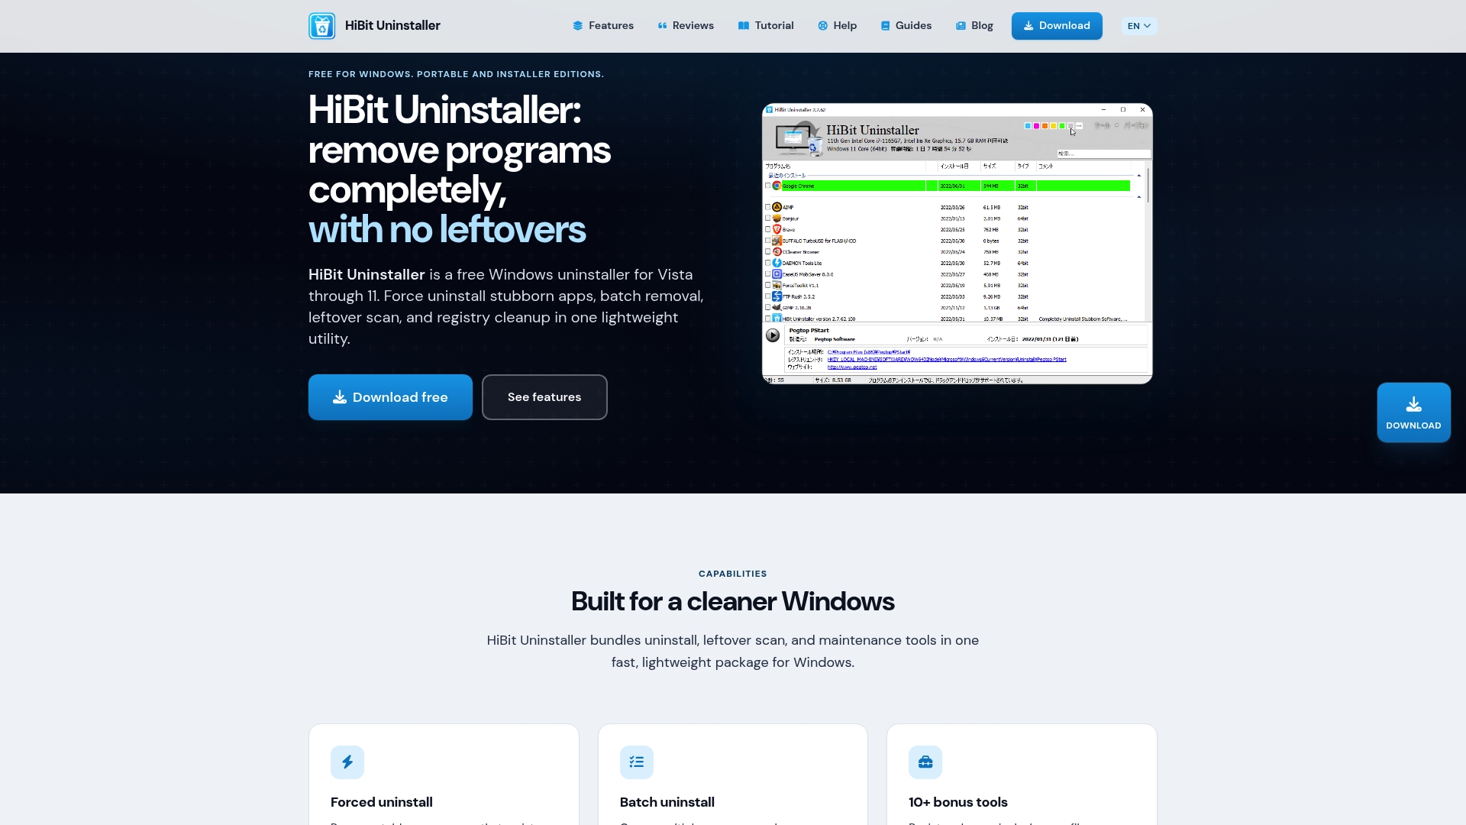The height and width of the screenshot is (825, 1466).
Task: Click the Built for a cleaner Windows heading
Action: pyautogui.click(x=733, y=602)
